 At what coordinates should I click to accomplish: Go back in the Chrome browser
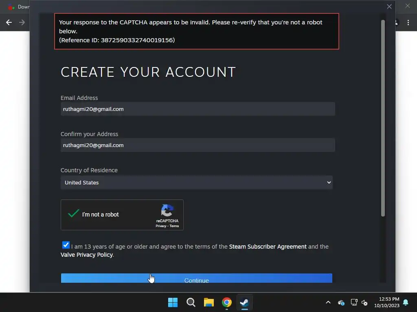(x=9, y=23)
